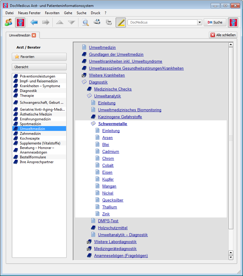Click the bottommost scroll down arrow of content scrollbar
This screenshot has height=276, width=243.
(231, 257)
